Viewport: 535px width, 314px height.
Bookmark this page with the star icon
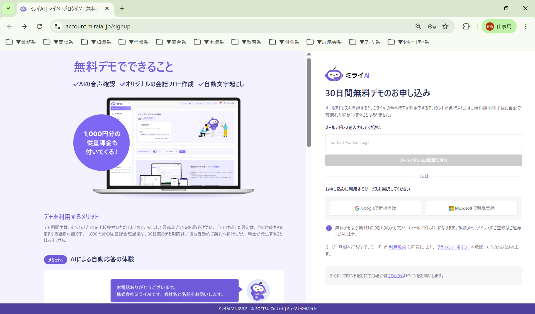click(445, 26)
